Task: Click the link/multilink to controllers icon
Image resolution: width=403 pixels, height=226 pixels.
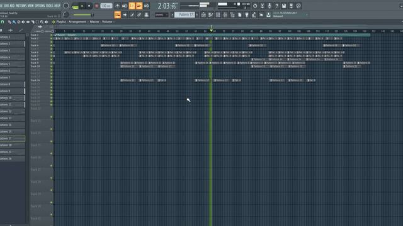Action: click(139, 15)
